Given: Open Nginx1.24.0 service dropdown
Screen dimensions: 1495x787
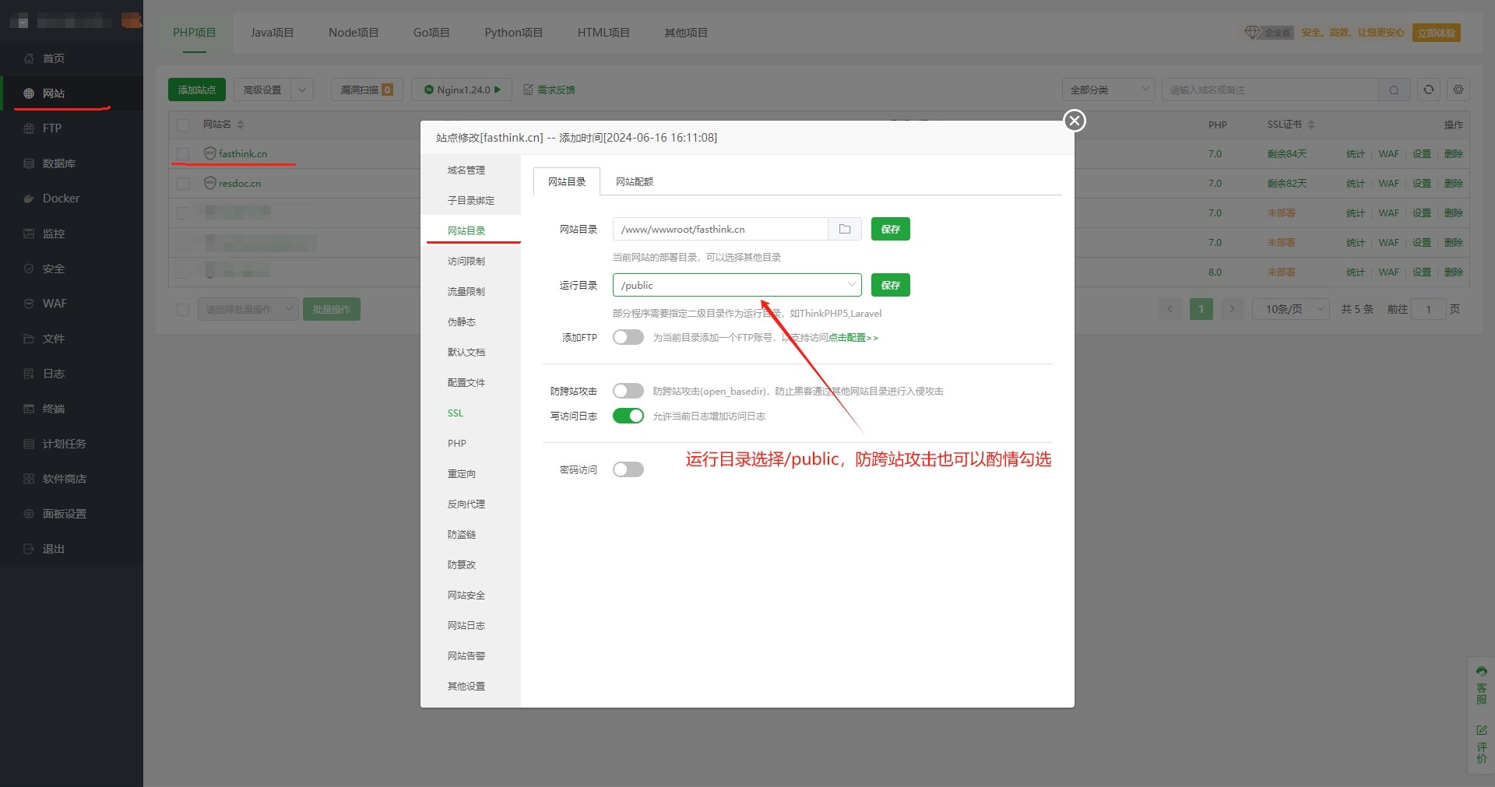Looking at the screenshot, I should coord(462,90).
